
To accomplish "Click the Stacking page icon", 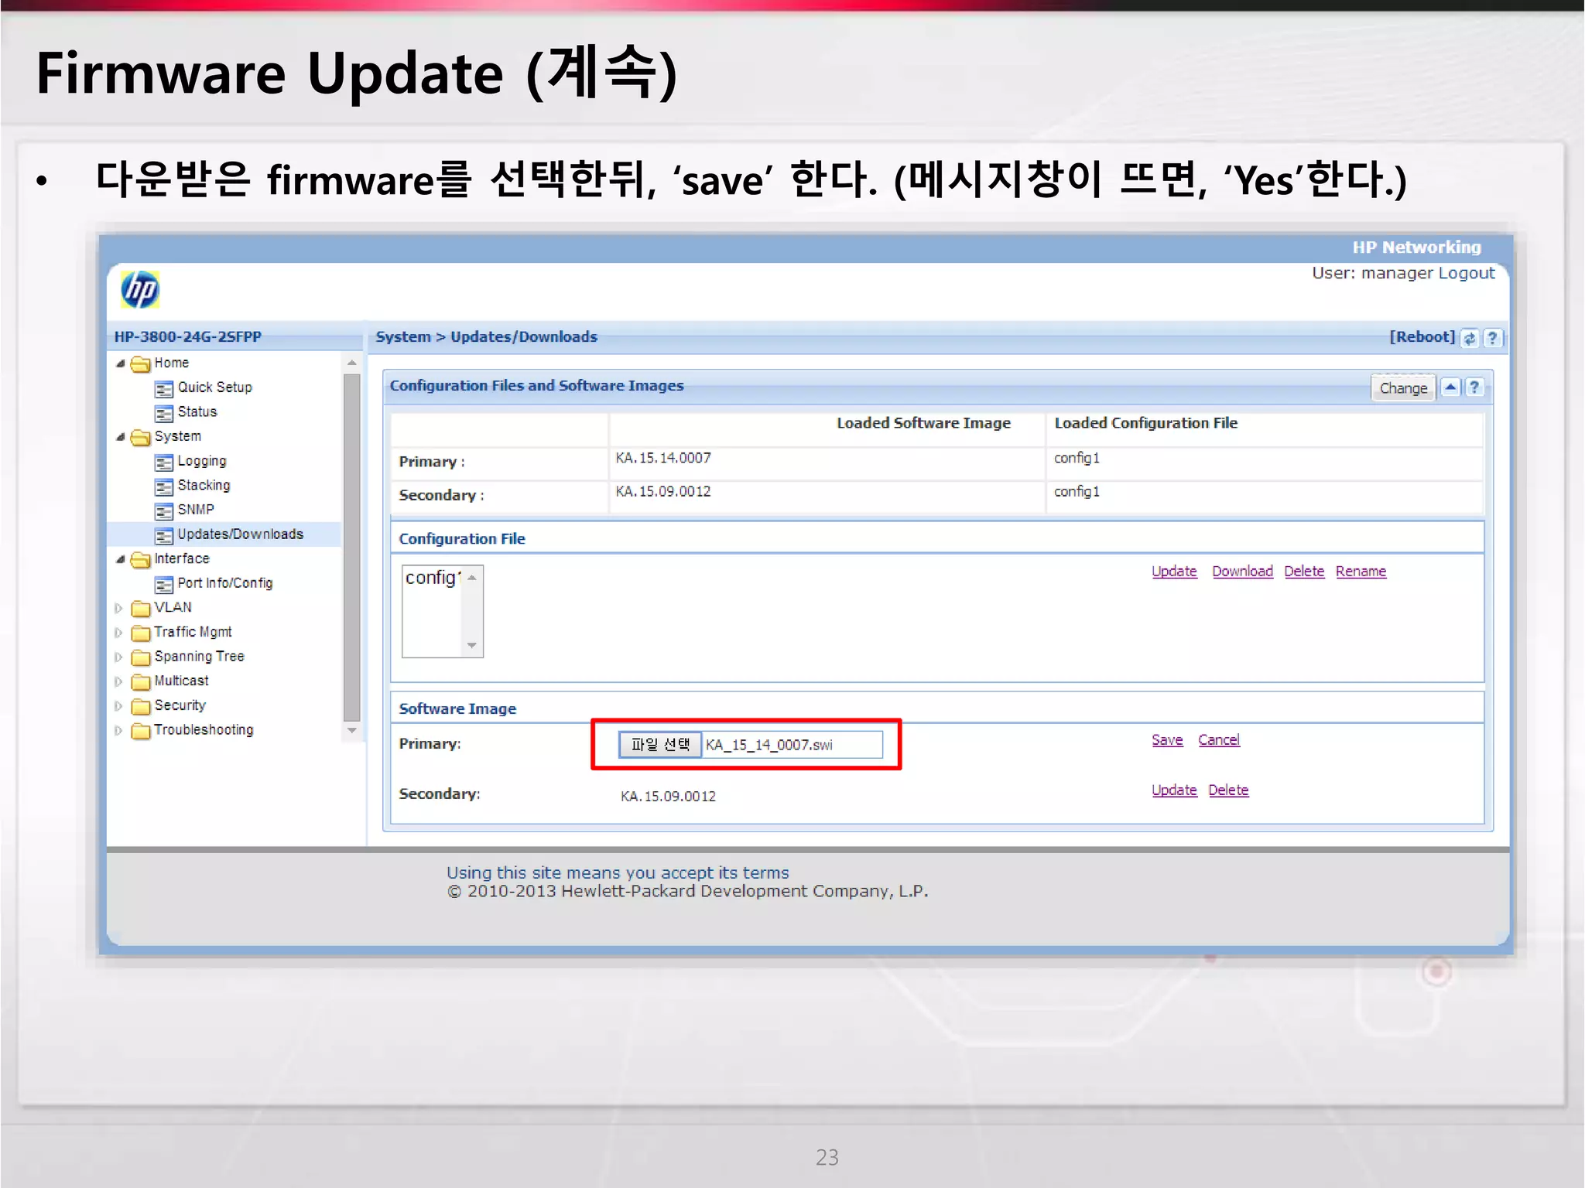I will [163, 486].
